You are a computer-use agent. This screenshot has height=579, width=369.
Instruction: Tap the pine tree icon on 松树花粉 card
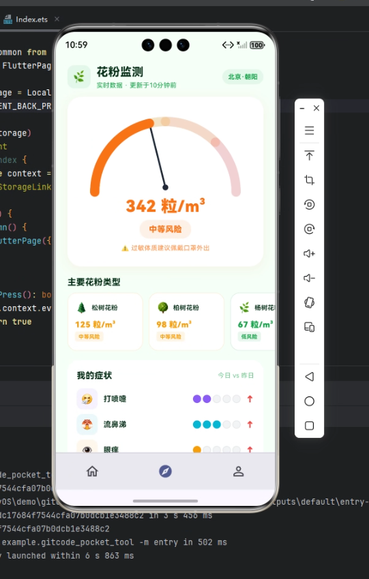[81, 307]
